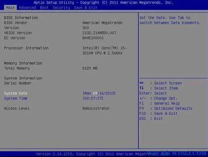Click the +/- Change Opt. hint
Viewport: 208px width, 157px height.
158,98
